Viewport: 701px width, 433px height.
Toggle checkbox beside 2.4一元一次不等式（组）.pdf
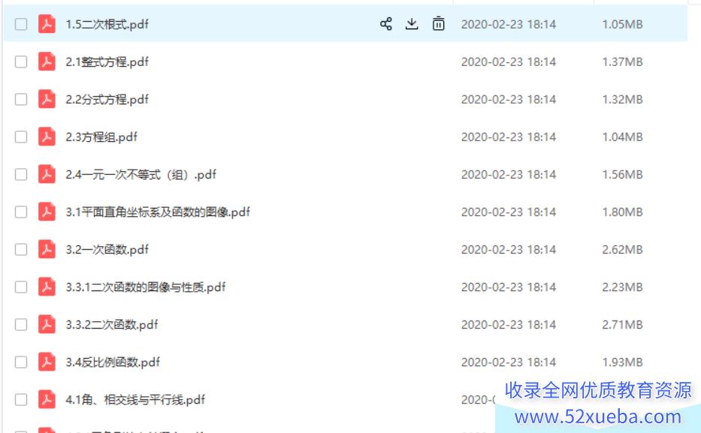pyautogui.click(x=21, y=174)
